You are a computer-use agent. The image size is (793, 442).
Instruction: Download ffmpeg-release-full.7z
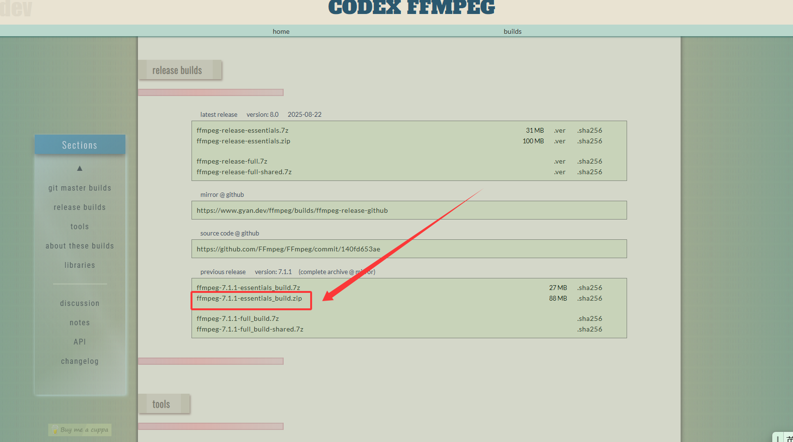(x=232, y=162)
